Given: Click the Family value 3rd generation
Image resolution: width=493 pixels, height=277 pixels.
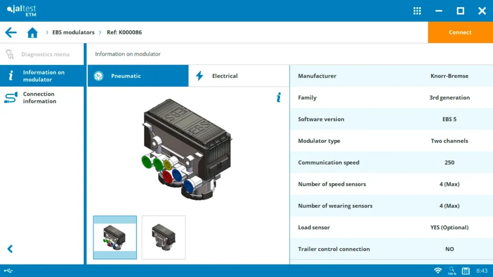Looking at the screenshot, I should click(449, 97).
